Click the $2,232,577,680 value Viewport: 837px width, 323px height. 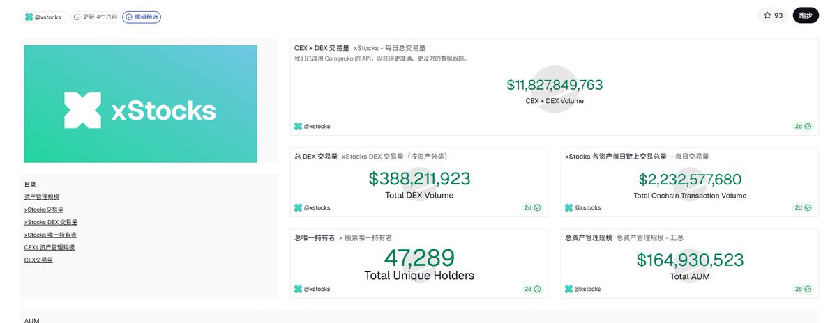(690, 179)
